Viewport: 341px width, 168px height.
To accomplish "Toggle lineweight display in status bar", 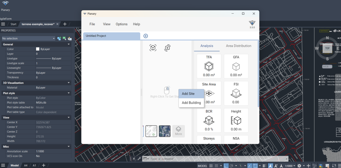I will point(264,166).
